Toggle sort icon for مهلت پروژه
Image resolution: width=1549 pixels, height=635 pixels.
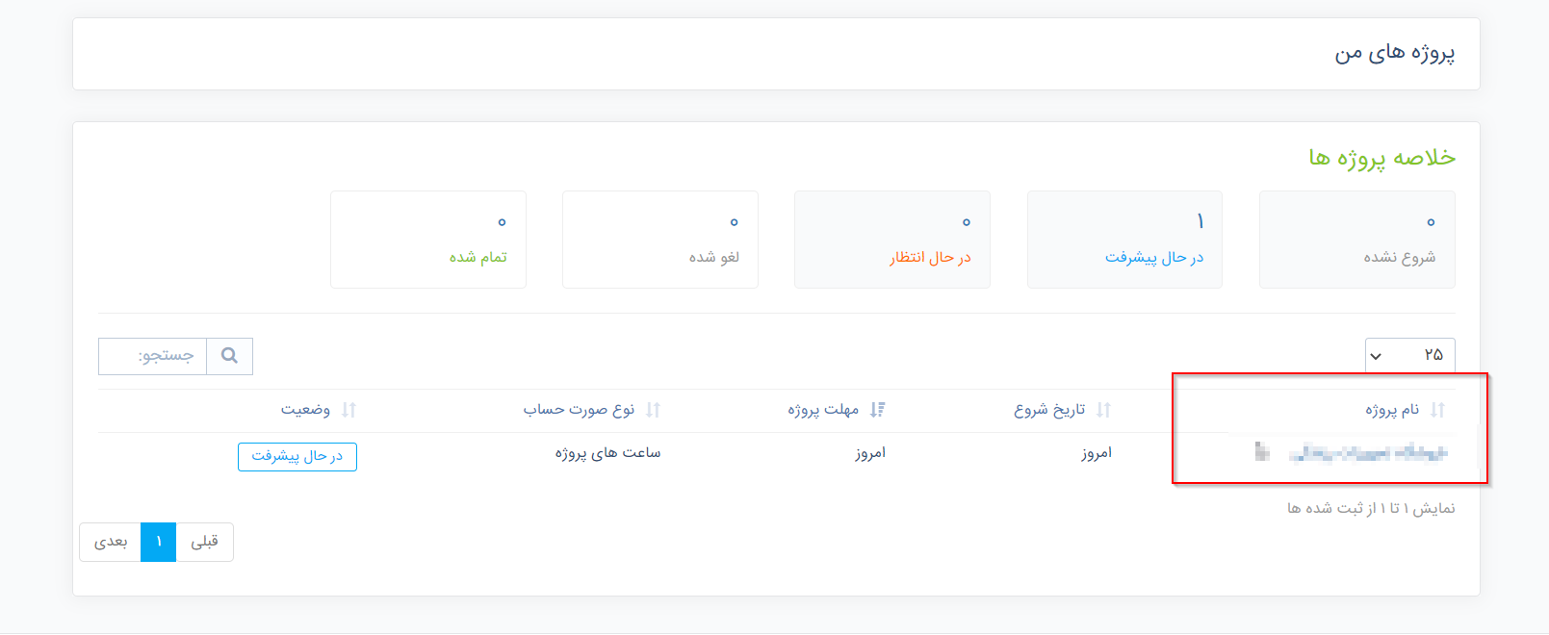click(877, 410)
